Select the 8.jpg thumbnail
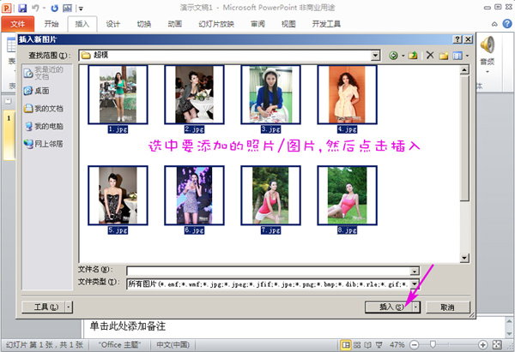 click(347, 195)
